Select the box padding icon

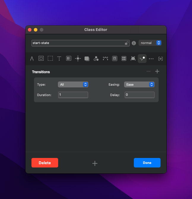click(x=41, y=59)
